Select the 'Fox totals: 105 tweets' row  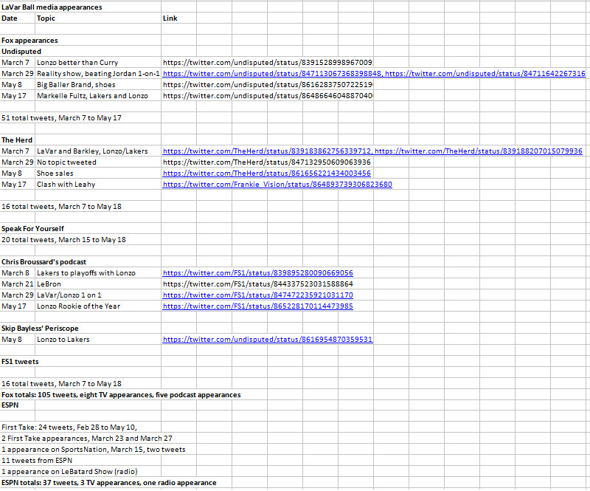tap(121, 395)
